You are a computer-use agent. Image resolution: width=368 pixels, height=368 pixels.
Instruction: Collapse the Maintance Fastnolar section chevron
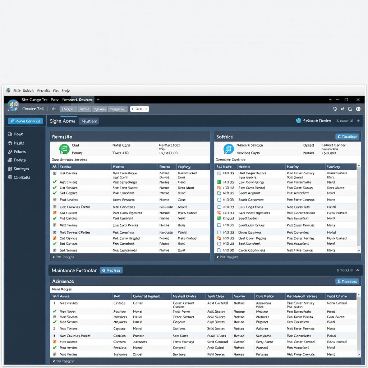coord(358,270)
